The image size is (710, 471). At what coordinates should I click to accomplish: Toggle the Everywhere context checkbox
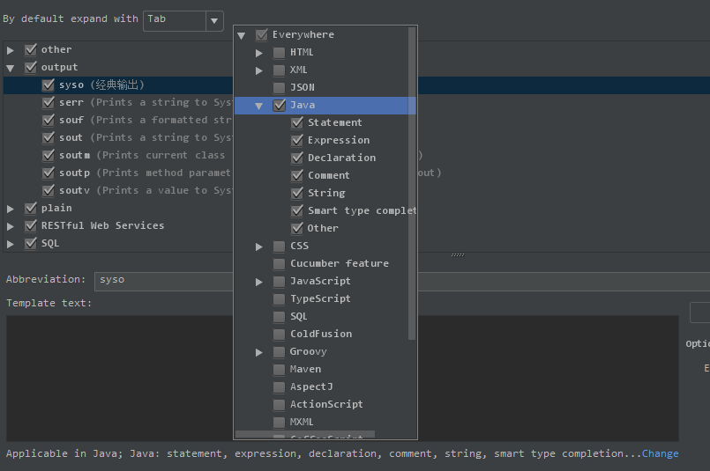(261, 35)
